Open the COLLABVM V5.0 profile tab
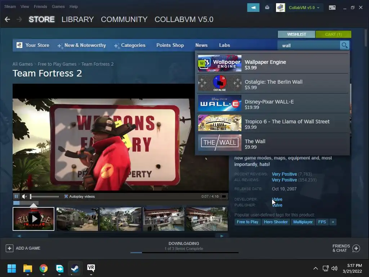Screen dimensions: 369x277 pos(184,19)
